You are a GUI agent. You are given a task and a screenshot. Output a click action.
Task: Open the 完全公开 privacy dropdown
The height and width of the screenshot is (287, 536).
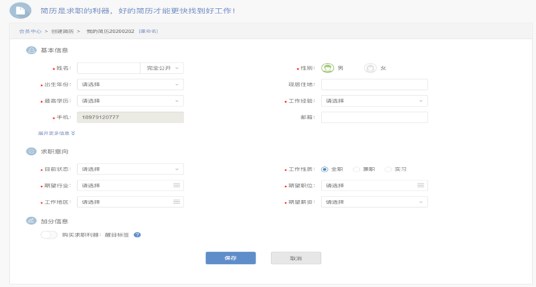162,68
